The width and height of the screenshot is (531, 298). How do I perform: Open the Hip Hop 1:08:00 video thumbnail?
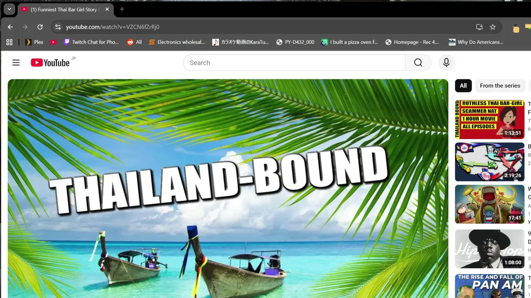click(490, 249)
